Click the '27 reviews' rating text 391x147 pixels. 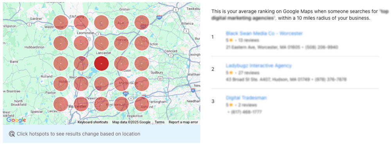249,73
